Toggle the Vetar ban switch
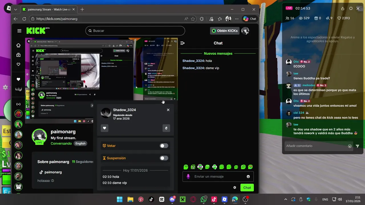This screenshot has height=205, width=365. click(x=164, y=146)
